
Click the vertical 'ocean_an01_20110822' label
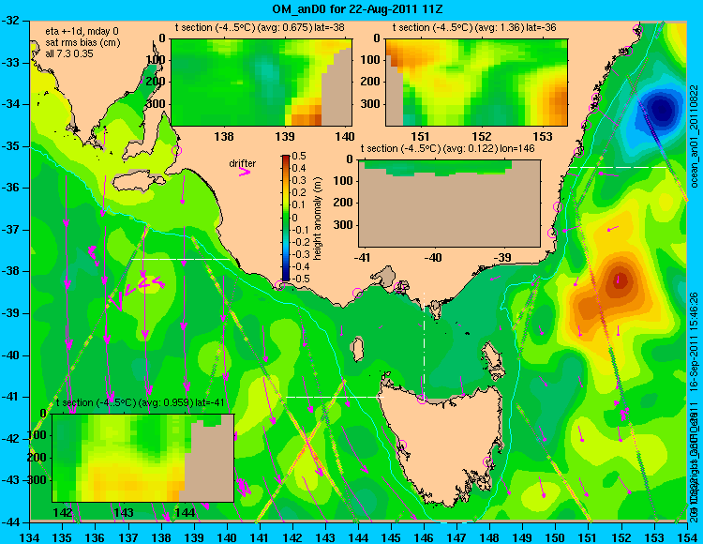tap(695, 137)
